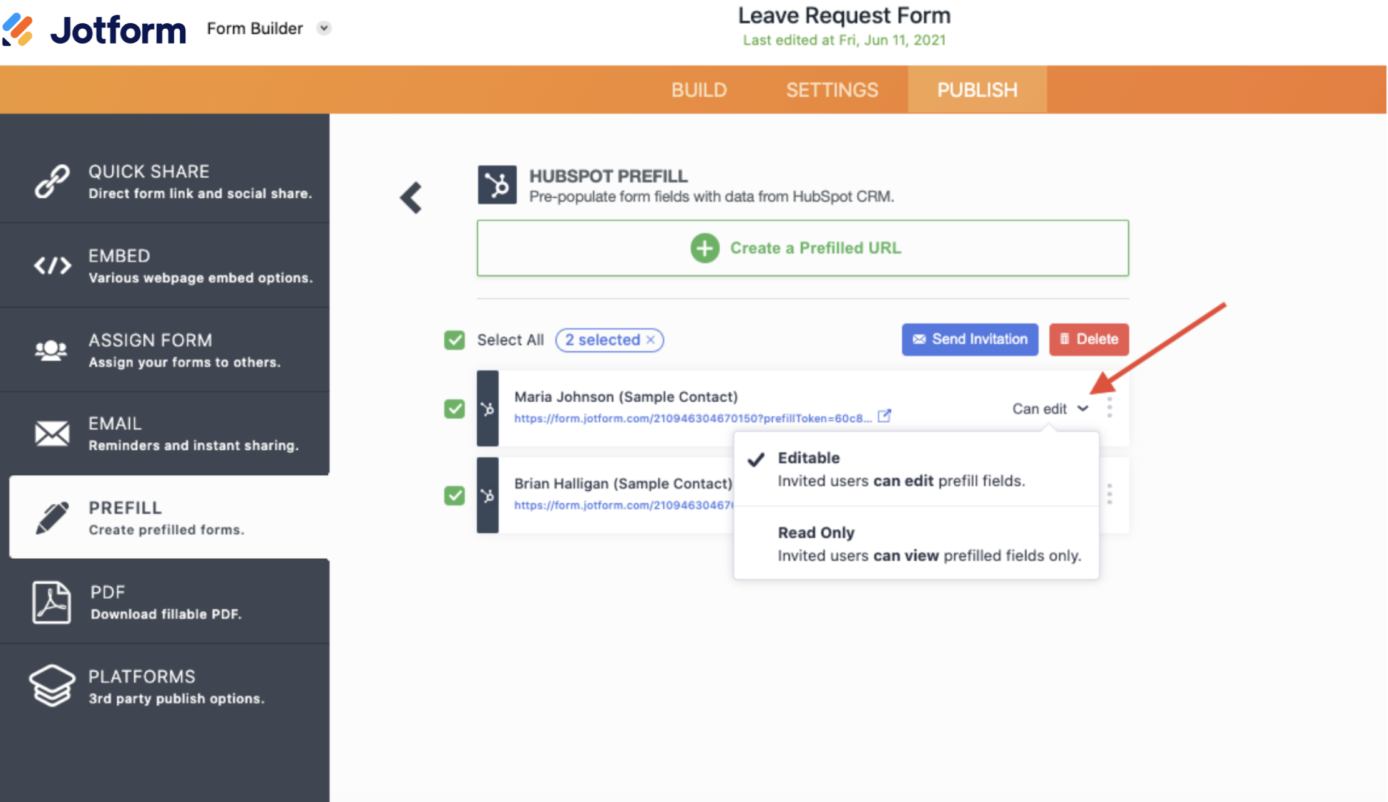Click the Jotform logo icon
This screenshot has height=802, width=1388.
[17, 29]
